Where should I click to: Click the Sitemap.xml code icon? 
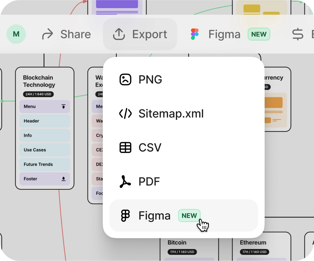point(125,113)
